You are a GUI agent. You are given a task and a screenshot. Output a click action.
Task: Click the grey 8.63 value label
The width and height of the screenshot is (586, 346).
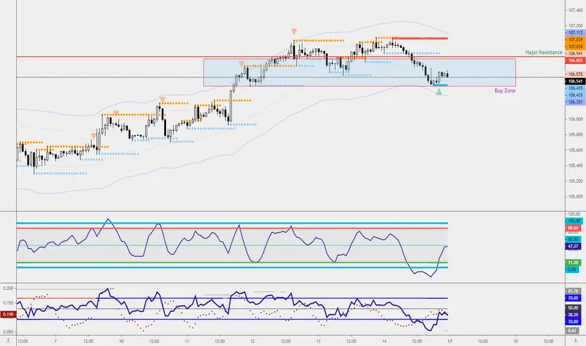[x=572, y=331]
